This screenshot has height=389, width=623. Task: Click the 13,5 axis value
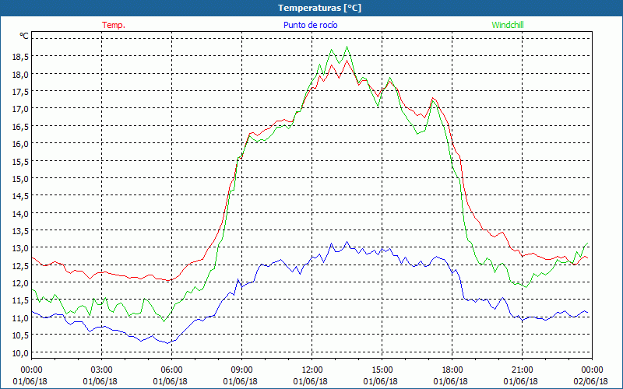(20, 230)
